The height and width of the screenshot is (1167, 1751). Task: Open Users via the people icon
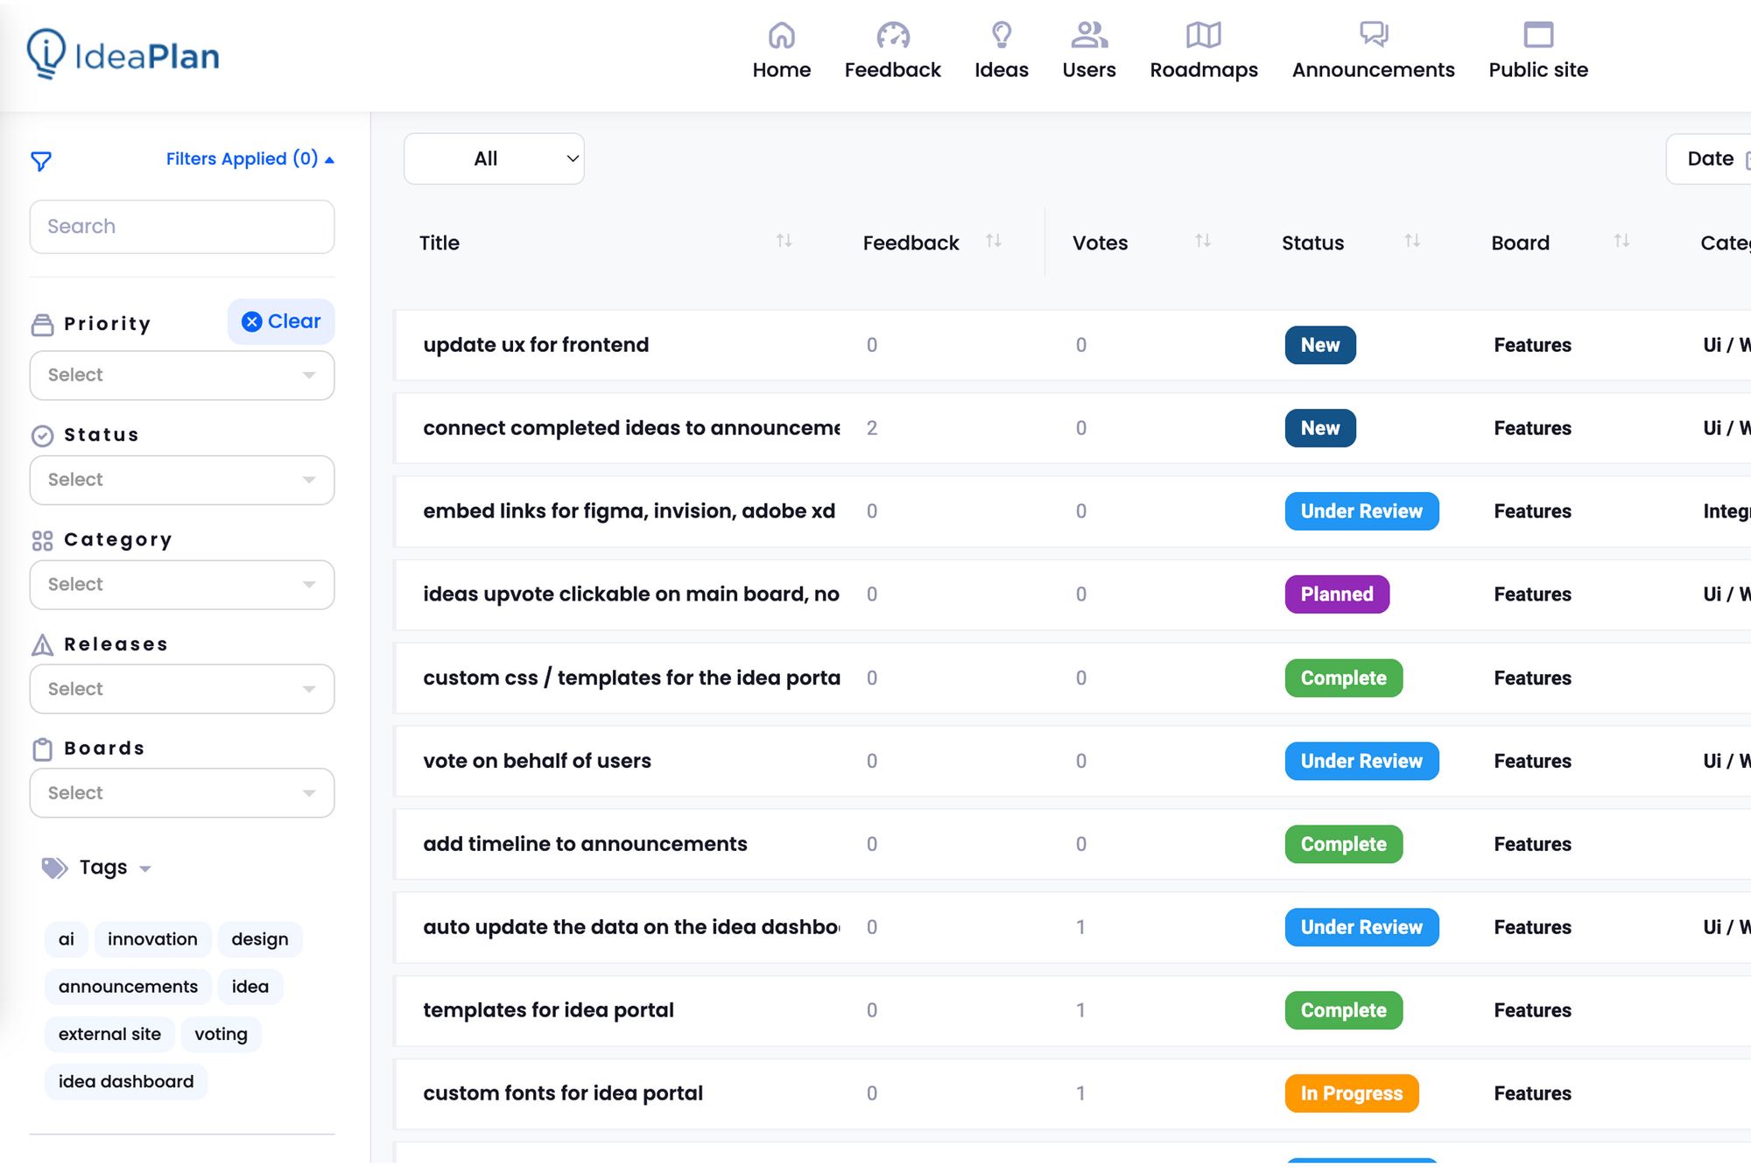[x=1089, y=37]
